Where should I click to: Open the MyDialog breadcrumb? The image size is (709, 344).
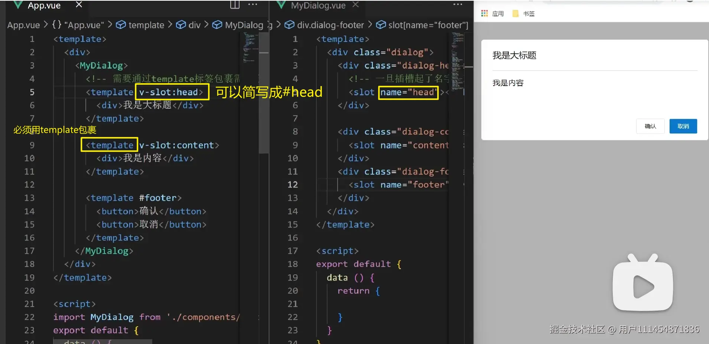pos(238,25)
